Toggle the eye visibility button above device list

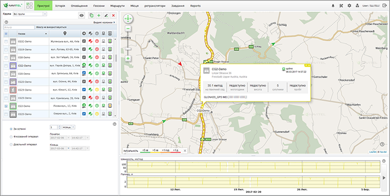[x=81, y=16]
